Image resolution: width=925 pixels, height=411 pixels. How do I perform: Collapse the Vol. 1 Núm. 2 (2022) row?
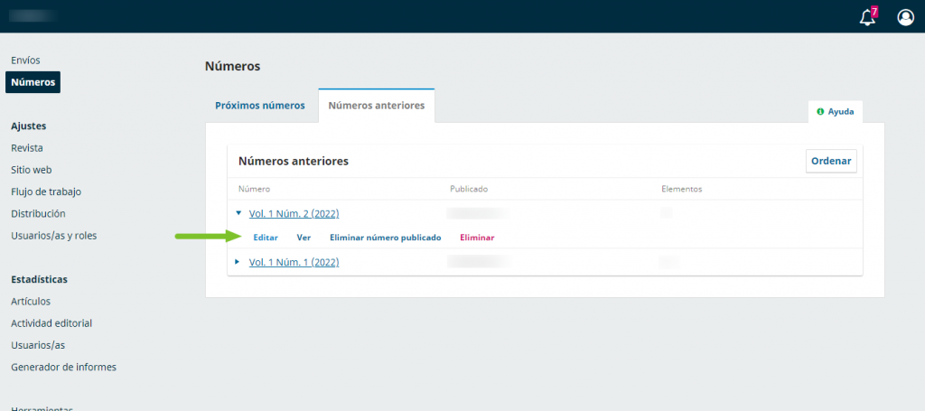coord(238,213)
